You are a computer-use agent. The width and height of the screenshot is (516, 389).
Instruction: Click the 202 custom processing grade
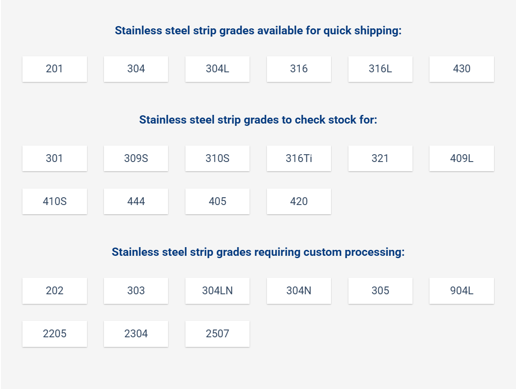[x=54, y=291]
